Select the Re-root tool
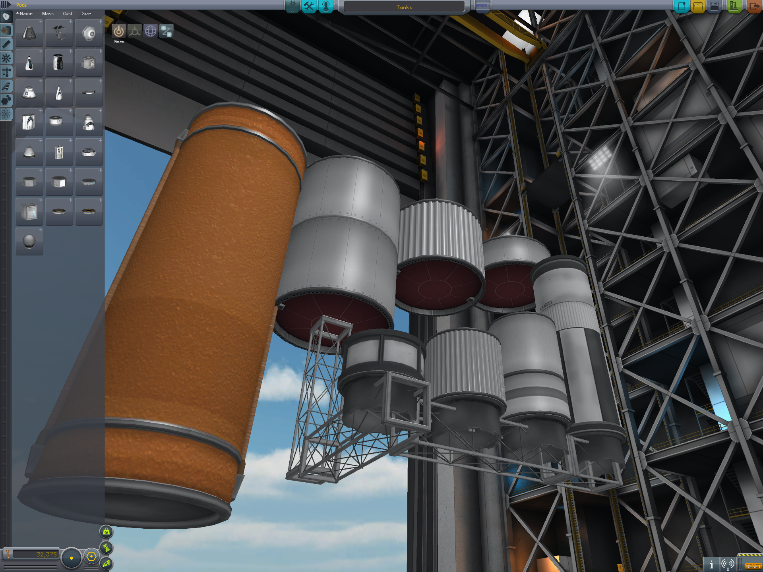Image resolution: width=763 pixels, height=572 pixels. tap(166, 31)
